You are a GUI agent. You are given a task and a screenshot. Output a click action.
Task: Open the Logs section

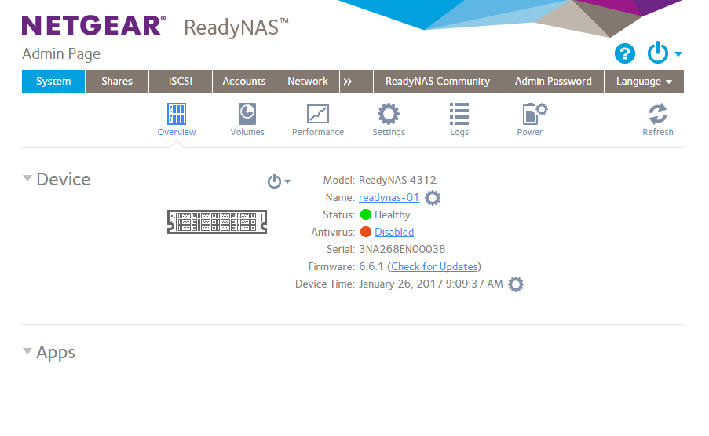(x=459, y=119)
